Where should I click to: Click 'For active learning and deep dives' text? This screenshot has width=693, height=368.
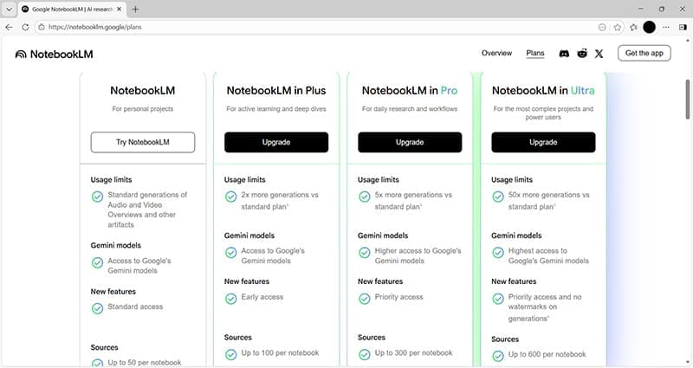pyautogui.click(x=276, y=109)
